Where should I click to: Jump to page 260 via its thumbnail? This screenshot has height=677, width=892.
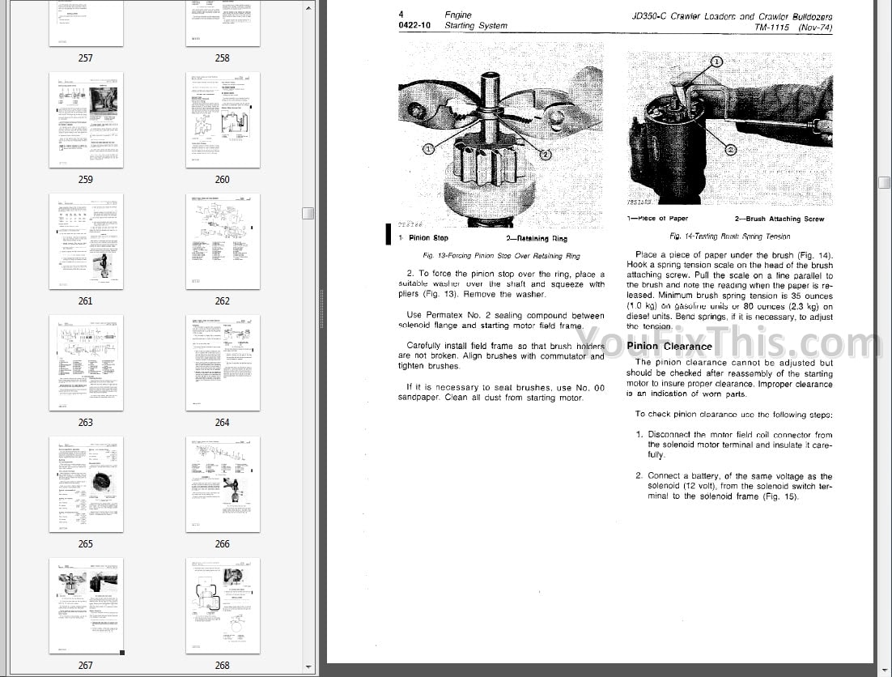click(223, 120)
